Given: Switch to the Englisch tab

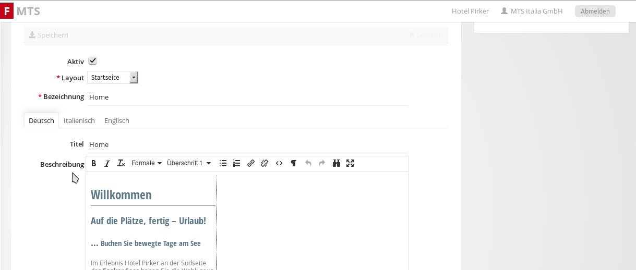Looking at the screenshot, I should click(117, 120).
